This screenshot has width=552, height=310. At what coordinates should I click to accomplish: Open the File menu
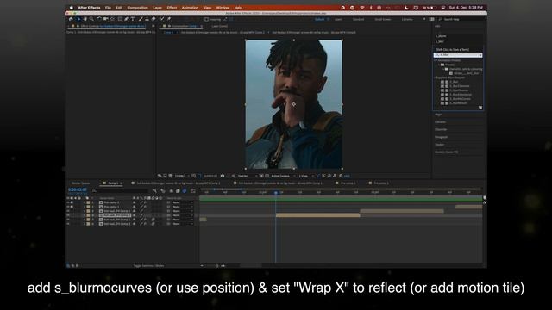tap(108, 8)
